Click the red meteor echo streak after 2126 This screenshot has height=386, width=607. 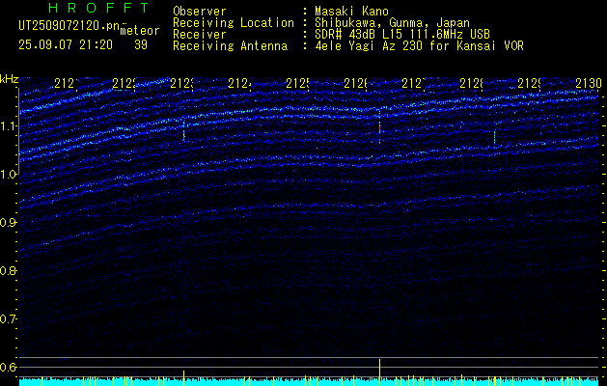pos(380,128)
